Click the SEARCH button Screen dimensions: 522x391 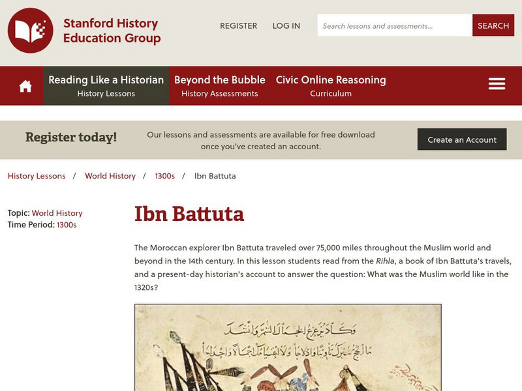493,25
